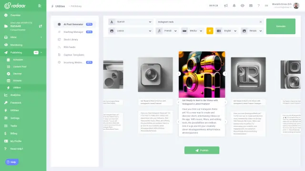The image size is (305, 171).
Task: Open the image style dropdown after English
Action: tap(252, 31)
